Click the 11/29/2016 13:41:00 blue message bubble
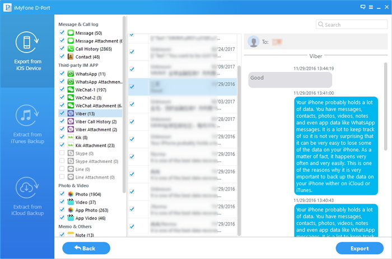This screenshot has width=392, height=259. tap(336, 146)
